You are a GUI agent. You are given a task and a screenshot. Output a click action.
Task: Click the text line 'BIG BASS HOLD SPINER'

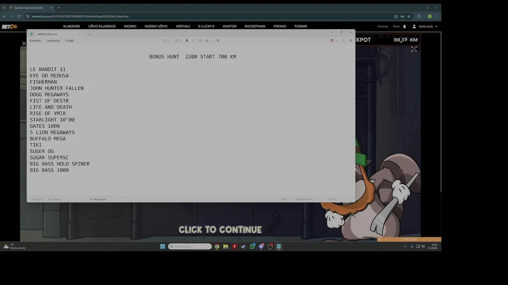(x=60, y=164)
